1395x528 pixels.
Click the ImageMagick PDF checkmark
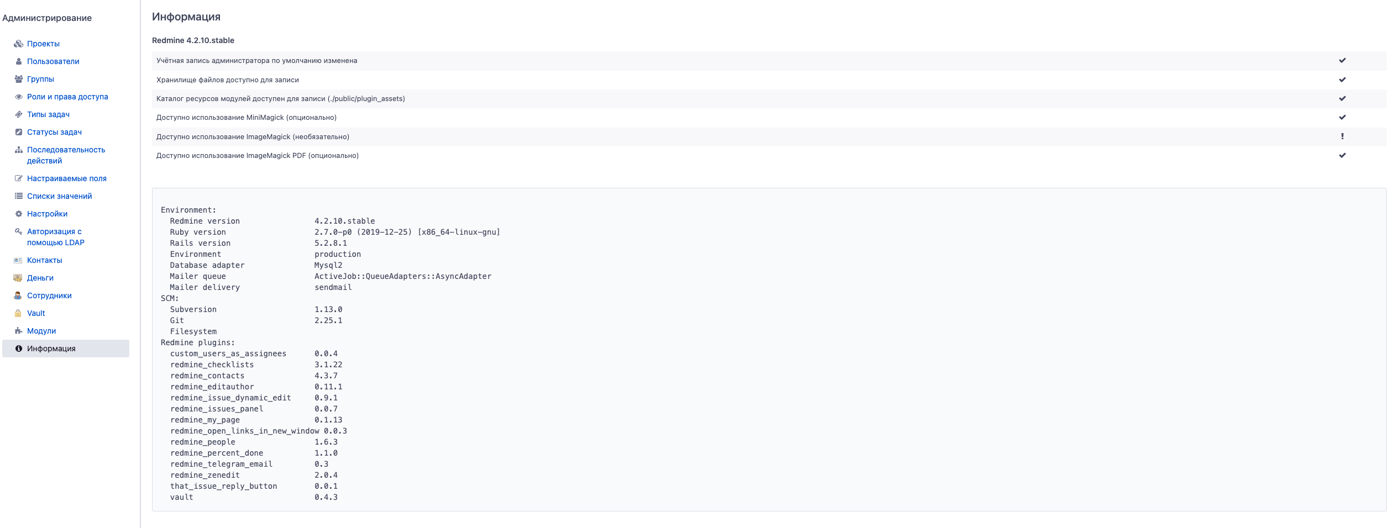point(1342,155)
